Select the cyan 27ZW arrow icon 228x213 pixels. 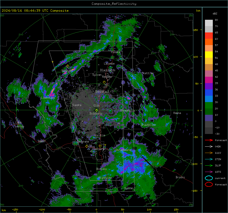(x=209, y=159)
